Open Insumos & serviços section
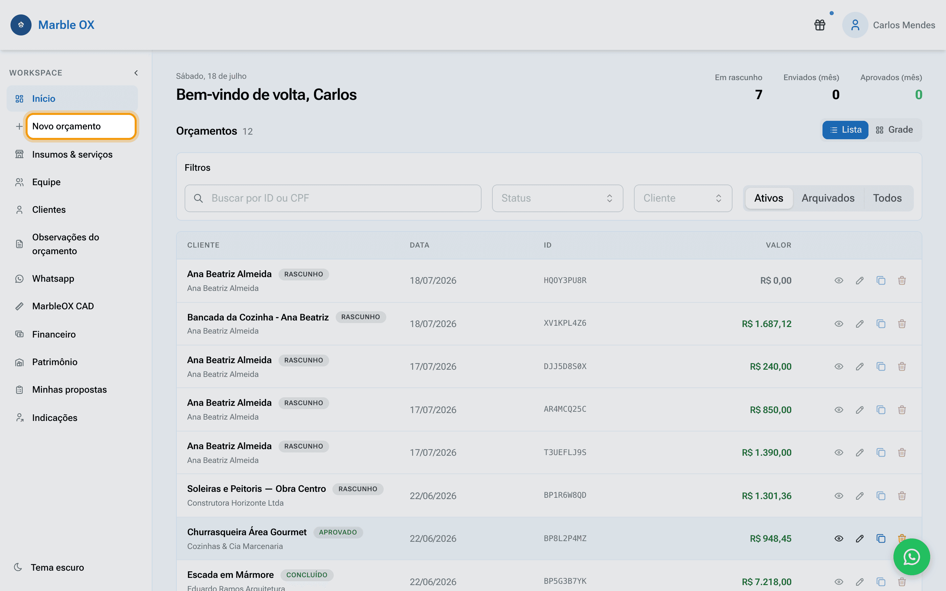The height and width of the screenshot is (591, 946). pyautogui.click(x=72, y=154)
